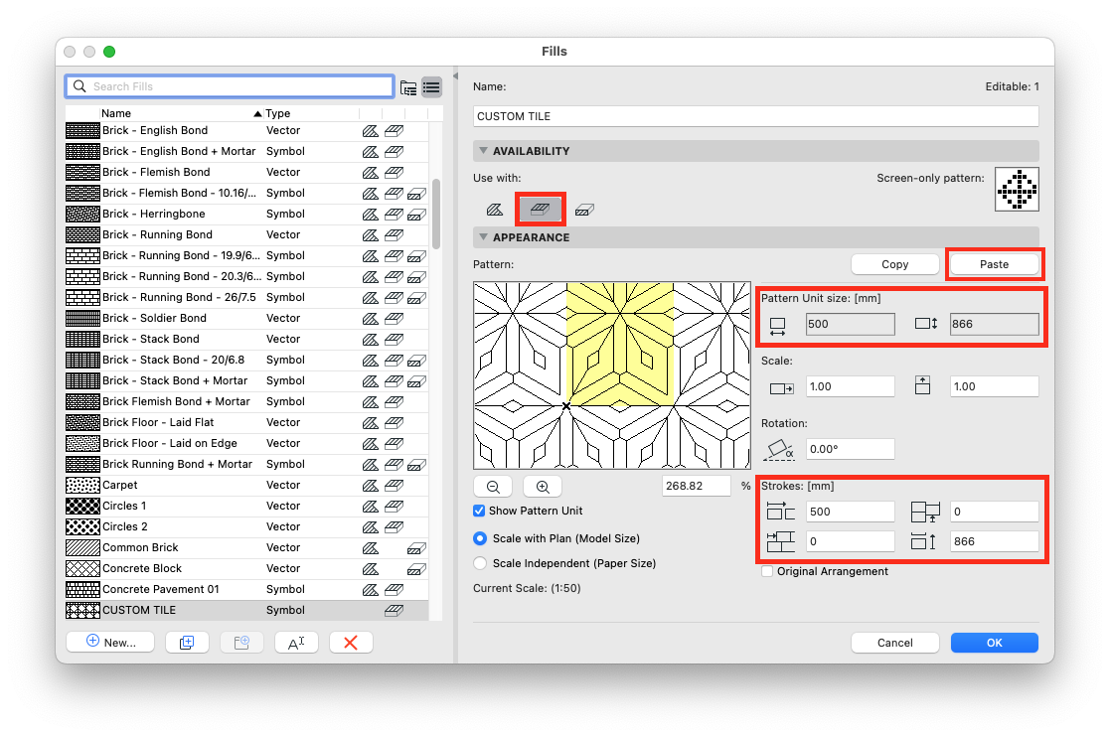Open the Screen-only pattern swatch
1110x737 pixels.
tap(1017, 190)
